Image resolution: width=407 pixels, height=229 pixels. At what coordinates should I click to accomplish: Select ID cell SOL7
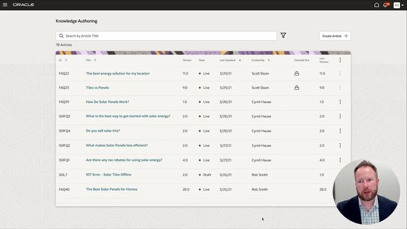63,175
